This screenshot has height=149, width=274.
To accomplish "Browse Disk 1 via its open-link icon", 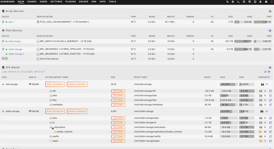I will (x=3, y=22).
